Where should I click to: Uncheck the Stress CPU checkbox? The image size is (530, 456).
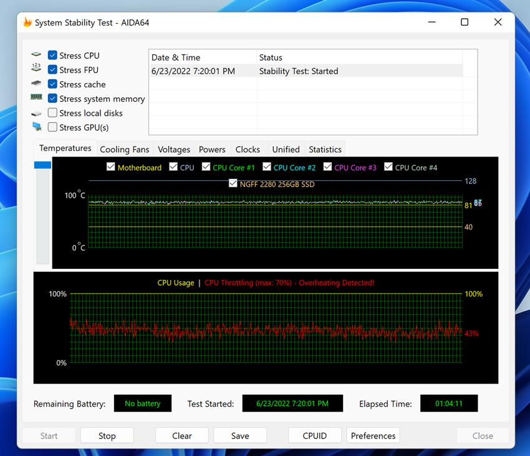click(53, 56)
